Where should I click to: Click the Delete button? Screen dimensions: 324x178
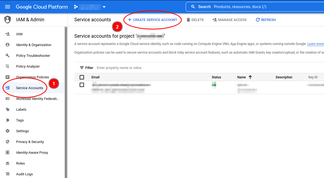195,20
